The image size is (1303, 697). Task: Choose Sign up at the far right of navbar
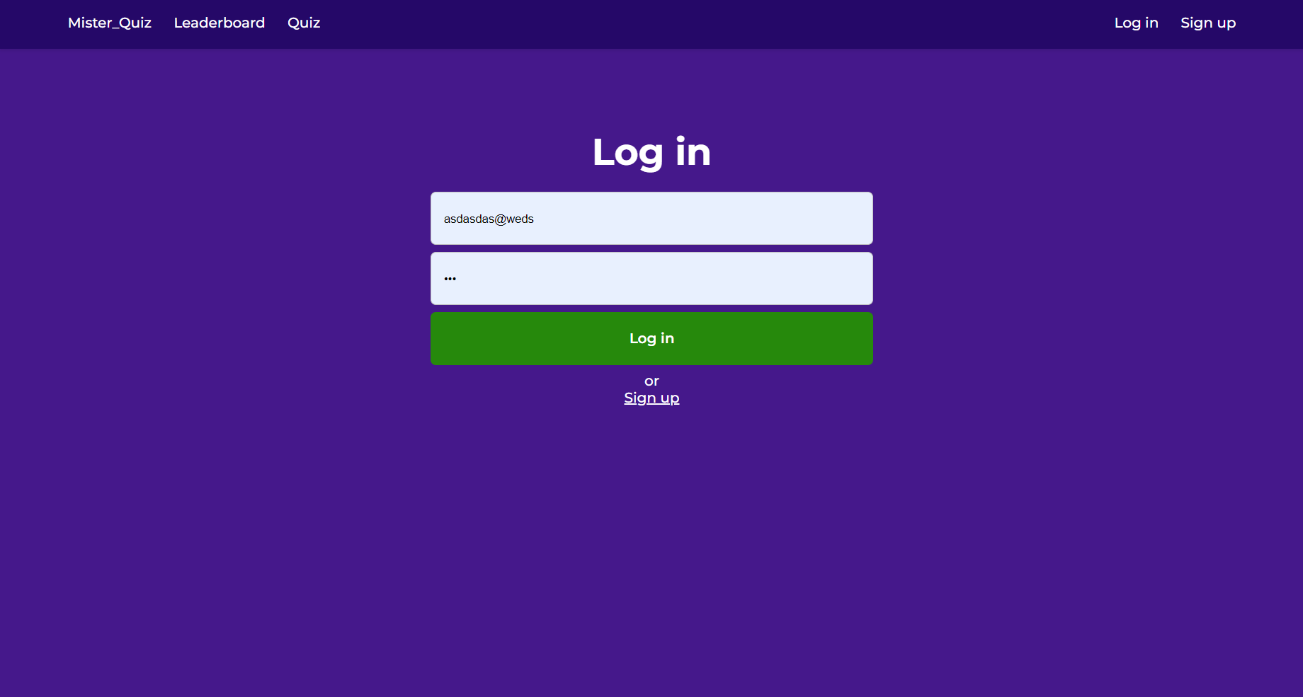[1208, 23]
